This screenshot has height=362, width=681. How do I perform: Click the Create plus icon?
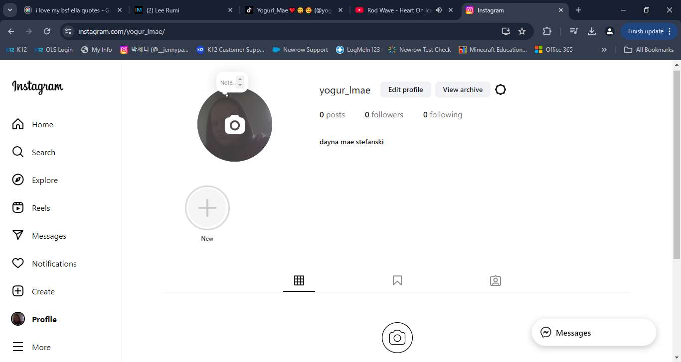(18, 291)
